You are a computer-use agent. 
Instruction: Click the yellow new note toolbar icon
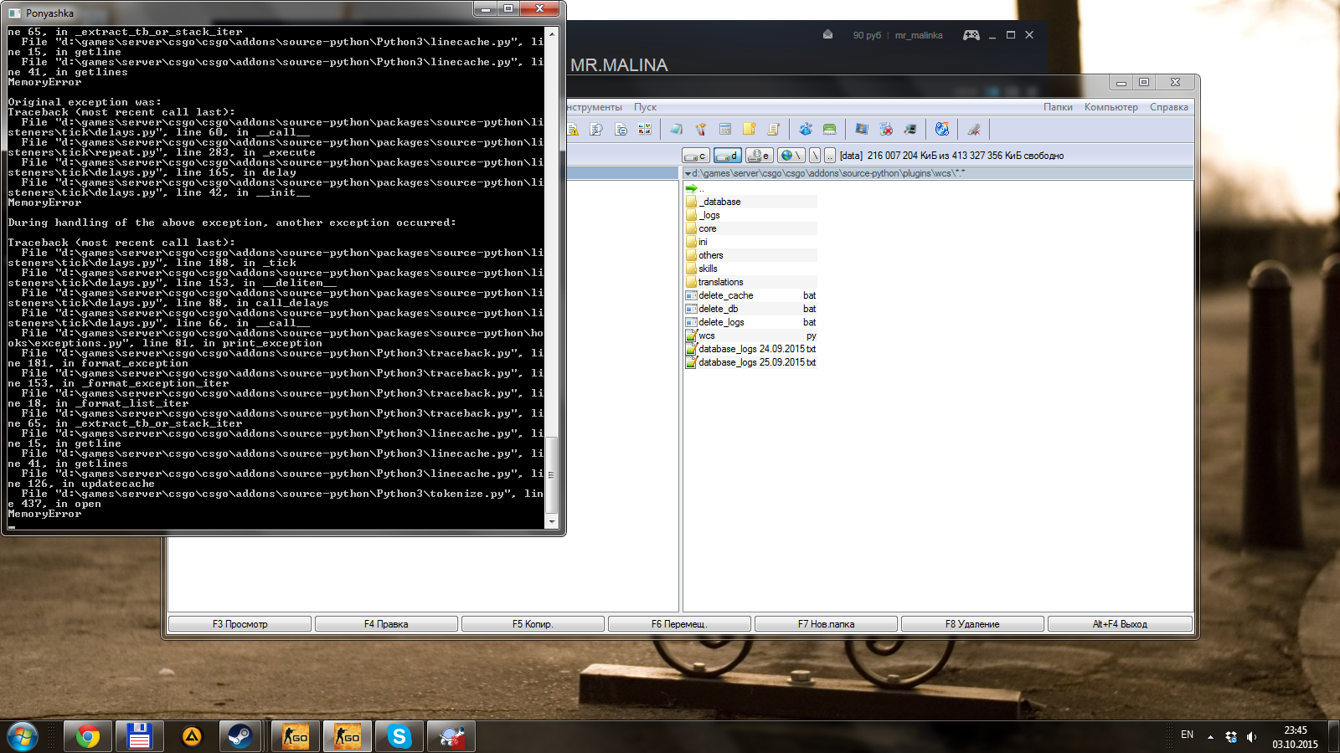tap(750, 129)
